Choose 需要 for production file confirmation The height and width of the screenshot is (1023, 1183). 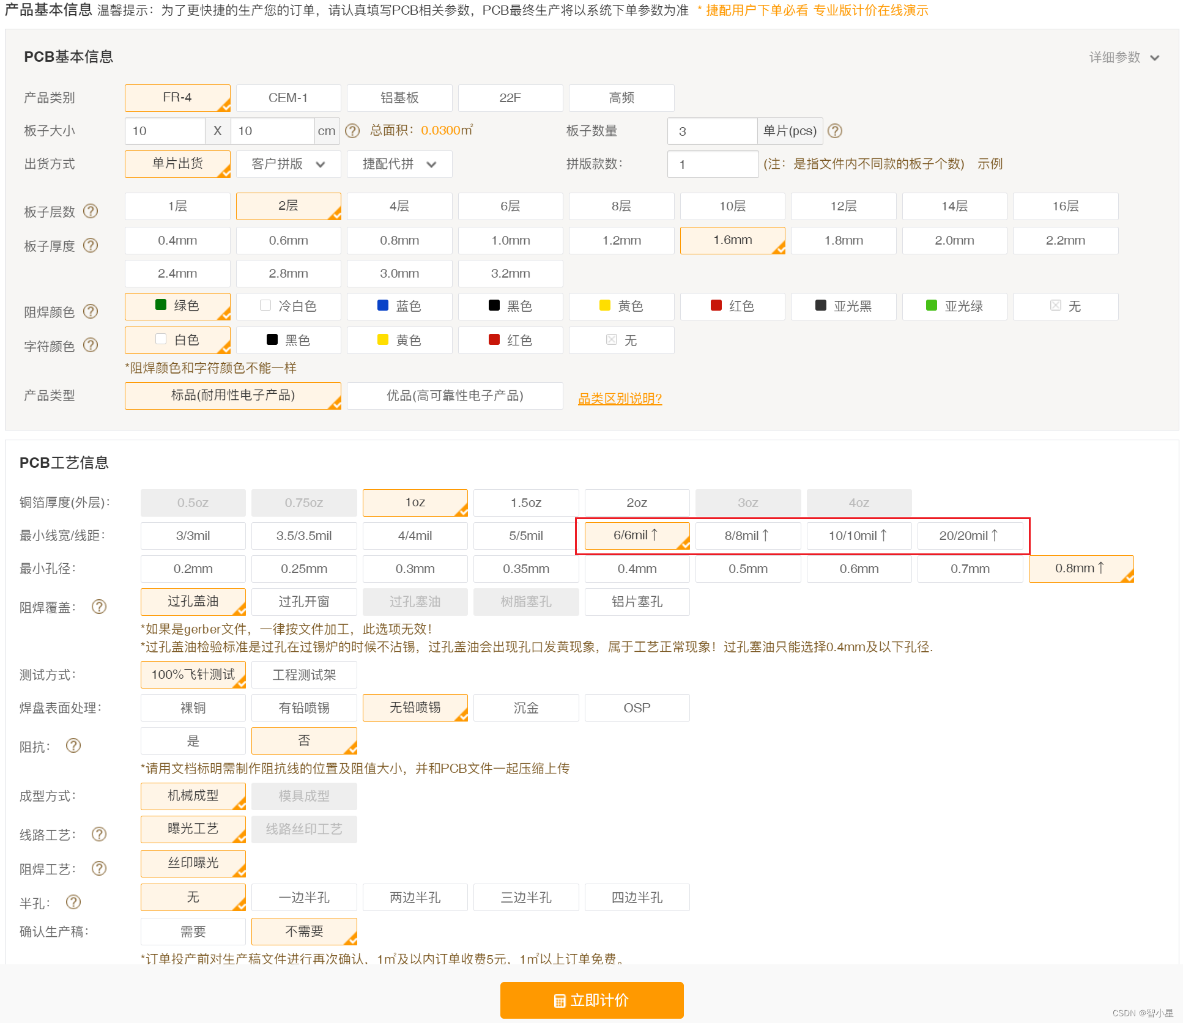[x=193, y=932]
